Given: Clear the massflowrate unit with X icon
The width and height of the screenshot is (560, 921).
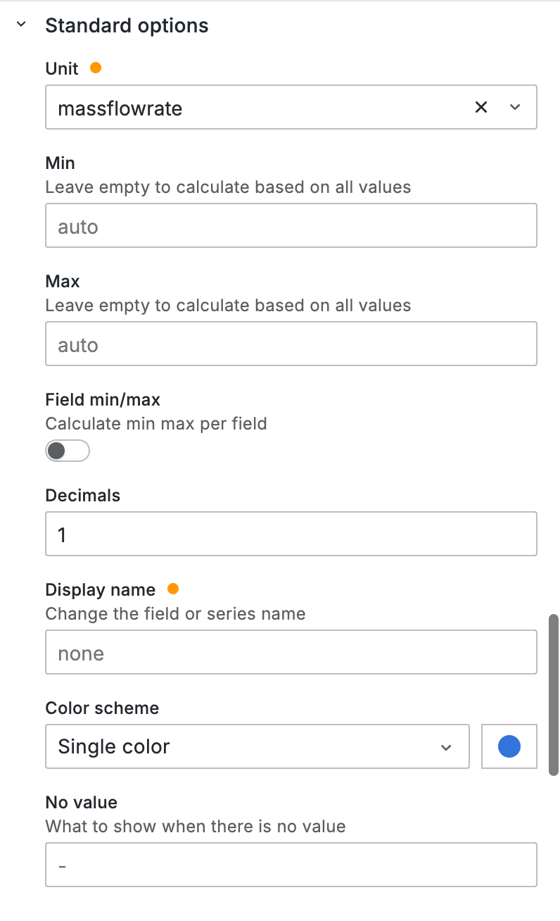Looking at the screenshot, I should click(481, 107).
